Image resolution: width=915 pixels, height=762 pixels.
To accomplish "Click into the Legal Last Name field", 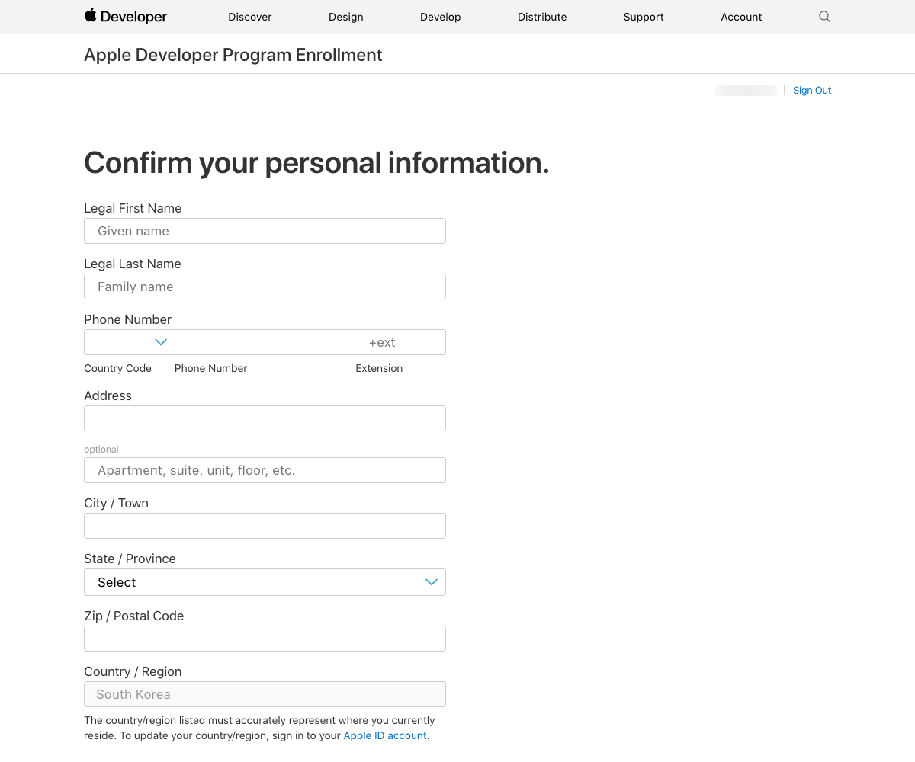I will pos(265,287).
